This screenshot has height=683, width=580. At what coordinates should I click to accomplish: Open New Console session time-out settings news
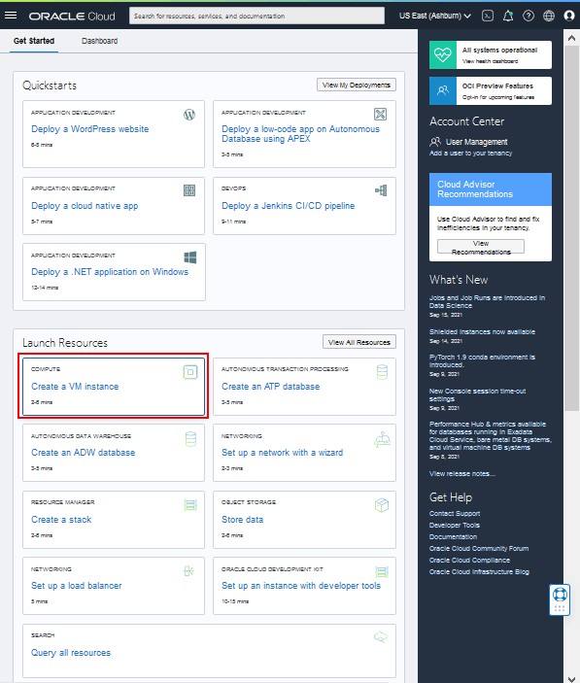pos(478,394)
